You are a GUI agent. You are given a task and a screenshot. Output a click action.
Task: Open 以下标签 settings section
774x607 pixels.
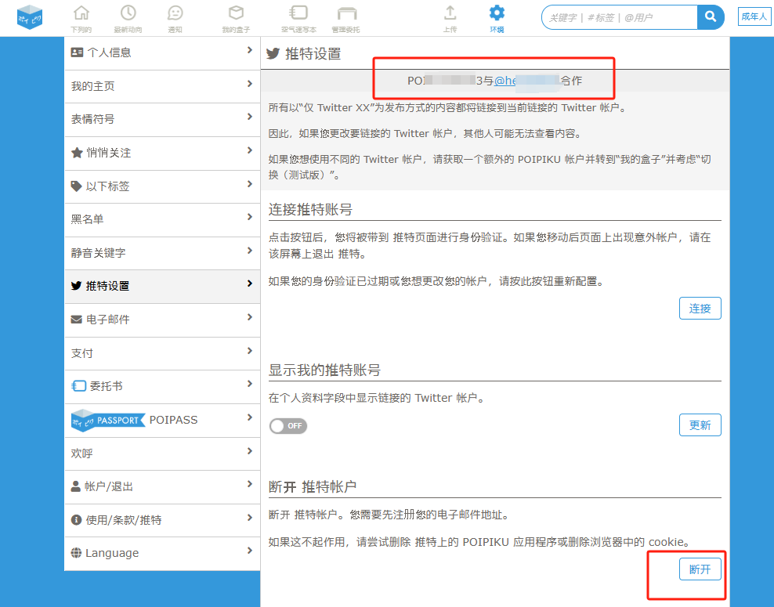[162, 186]
